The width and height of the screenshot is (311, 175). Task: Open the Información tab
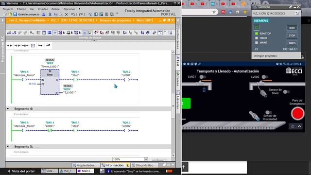coord(115,165)
